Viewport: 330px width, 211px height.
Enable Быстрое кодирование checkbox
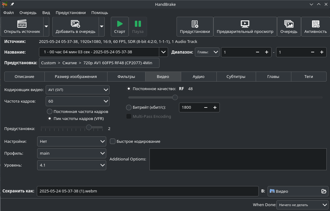[113, 141]
